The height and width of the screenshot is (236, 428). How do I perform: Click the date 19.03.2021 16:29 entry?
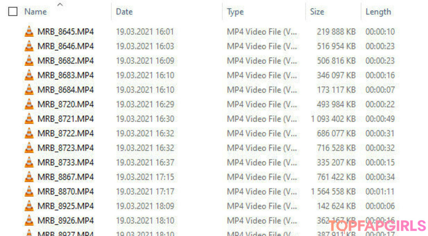click(x=145, y=104)
